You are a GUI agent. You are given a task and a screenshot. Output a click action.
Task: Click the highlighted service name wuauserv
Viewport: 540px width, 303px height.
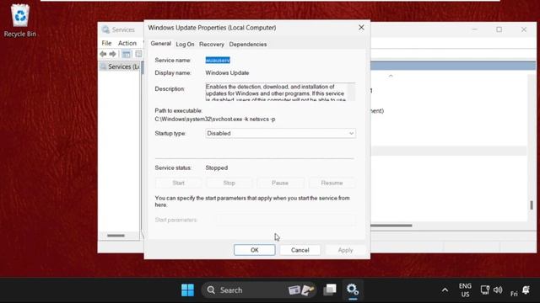pos(218,60)
